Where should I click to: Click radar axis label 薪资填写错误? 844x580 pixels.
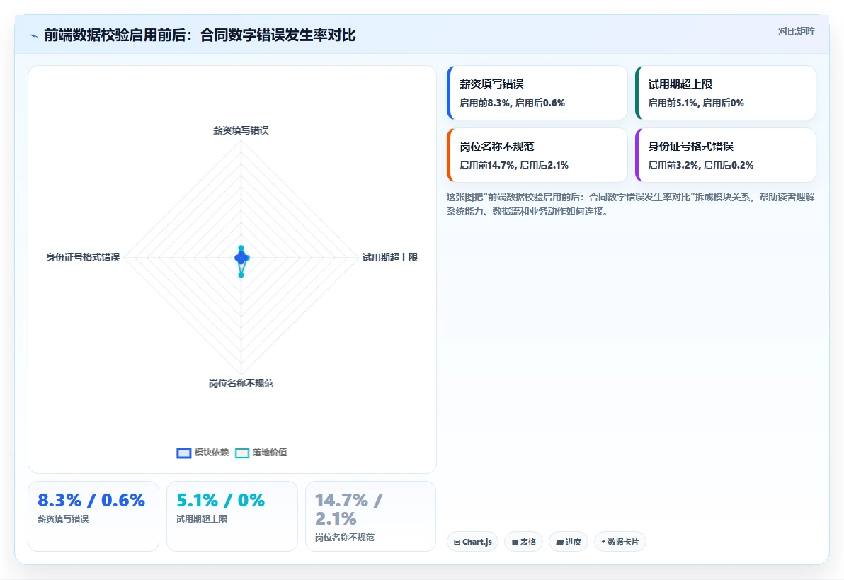(x=241, y=130)
